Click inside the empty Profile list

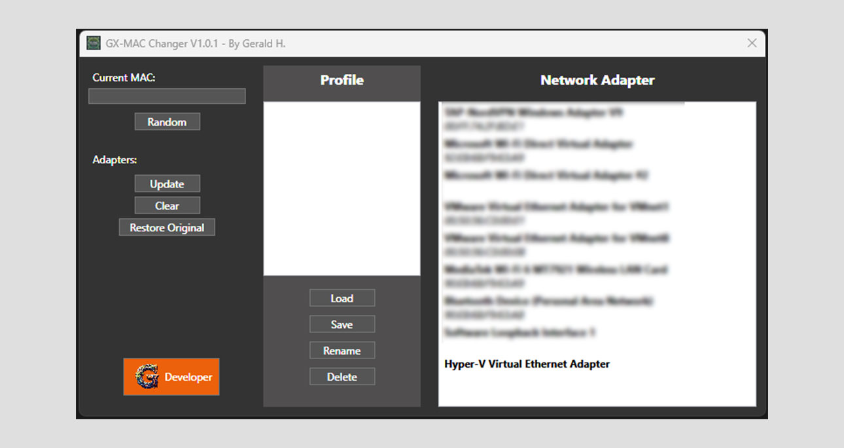[x=342, y=188]
